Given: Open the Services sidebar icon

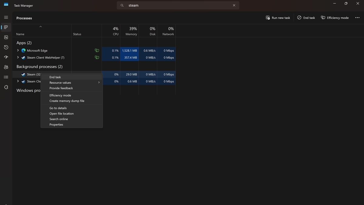Looking at the screenshot, I should [x=6, y=87].
